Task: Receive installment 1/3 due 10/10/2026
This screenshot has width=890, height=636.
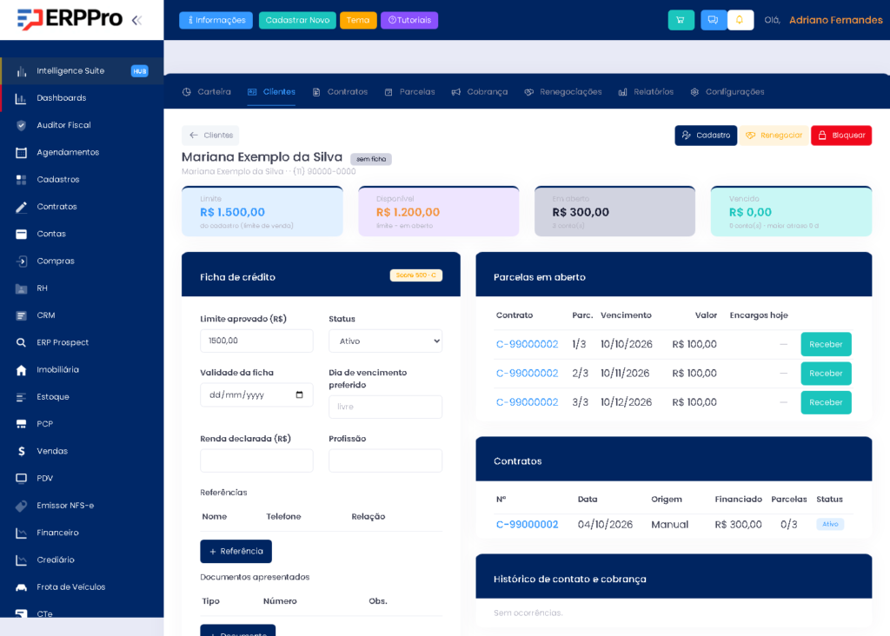Action: [x=826, y=344]
